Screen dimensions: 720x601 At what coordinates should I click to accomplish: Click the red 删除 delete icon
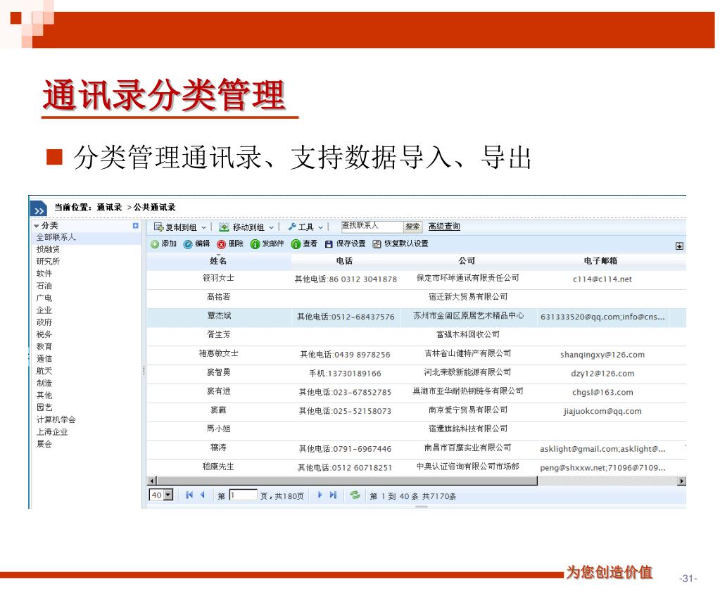point(221,244)
